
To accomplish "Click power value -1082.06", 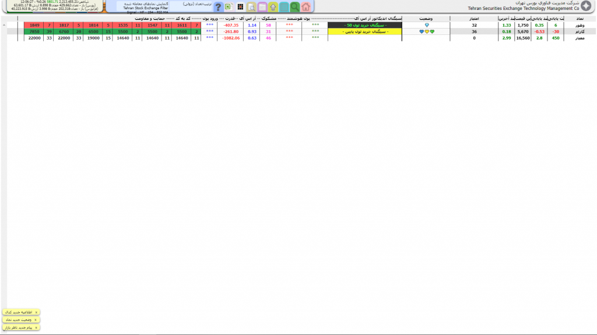I will pyautogui.click(x=231, y=38).
